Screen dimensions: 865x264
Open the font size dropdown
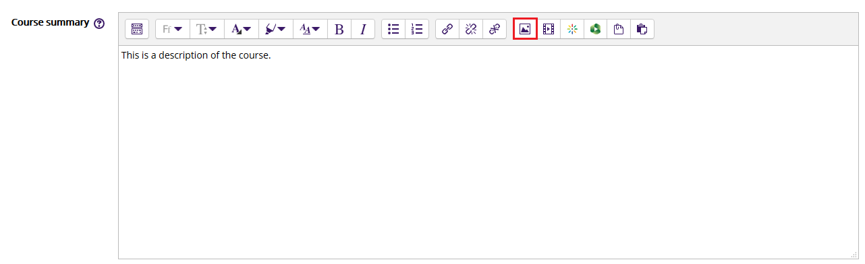pyautogui.click(x=207, y=29)
